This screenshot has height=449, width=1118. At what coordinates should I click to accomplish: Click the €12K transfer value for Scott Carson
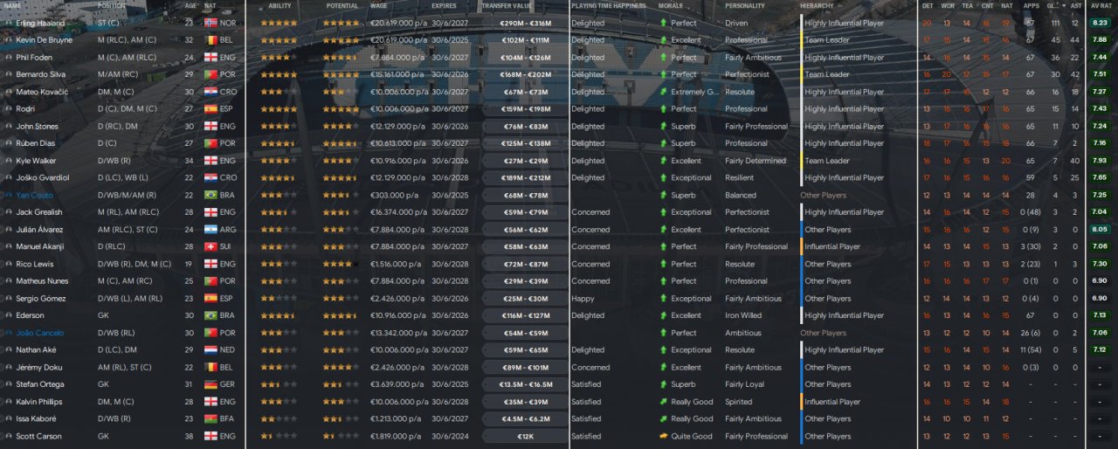(x=524, y=436)
